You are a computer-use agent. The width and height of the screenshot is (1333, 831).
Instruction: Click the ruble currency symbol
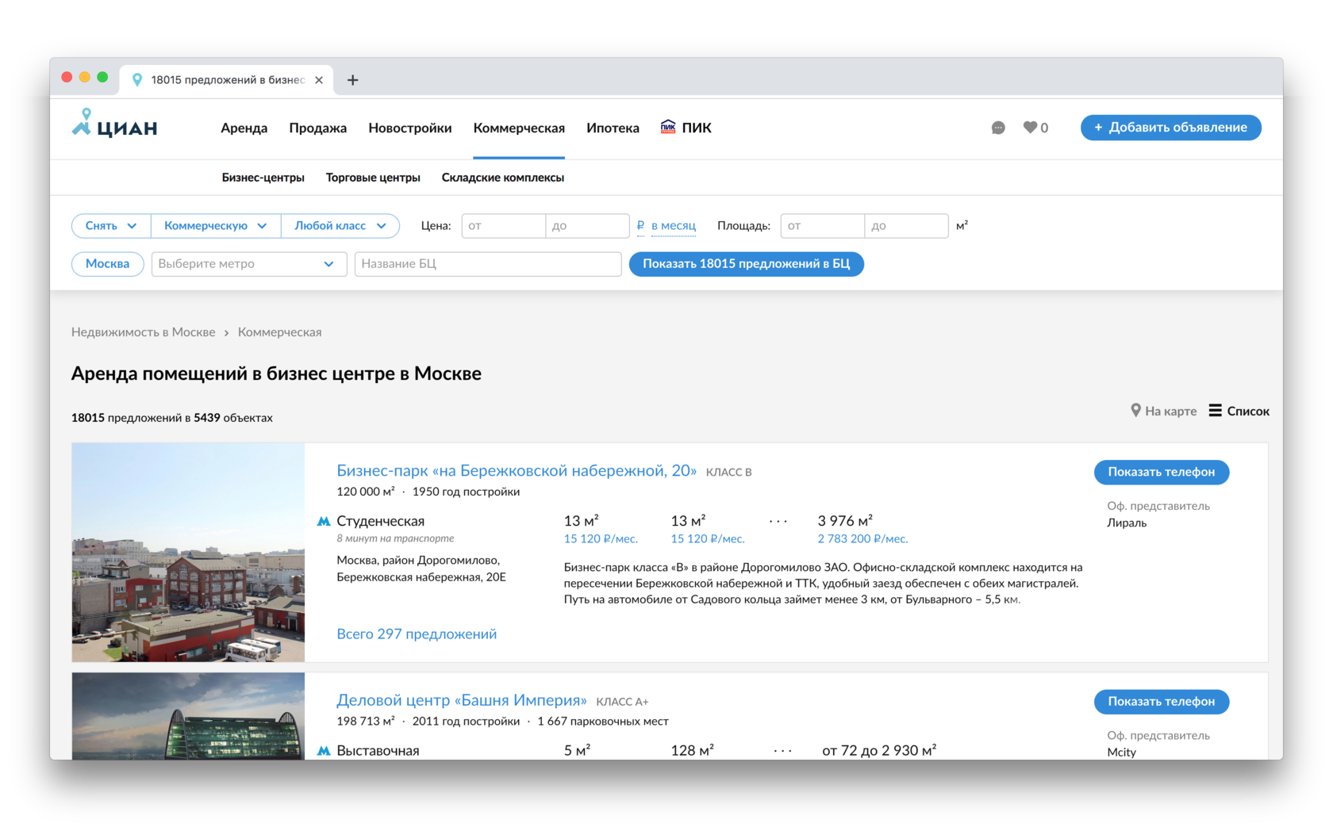tap(640, 226)
